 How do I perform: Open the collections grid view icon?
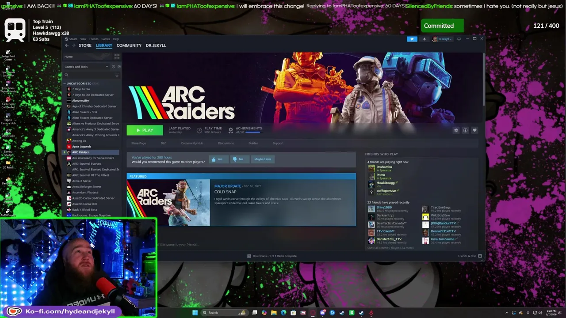click(x=117, y=57)
